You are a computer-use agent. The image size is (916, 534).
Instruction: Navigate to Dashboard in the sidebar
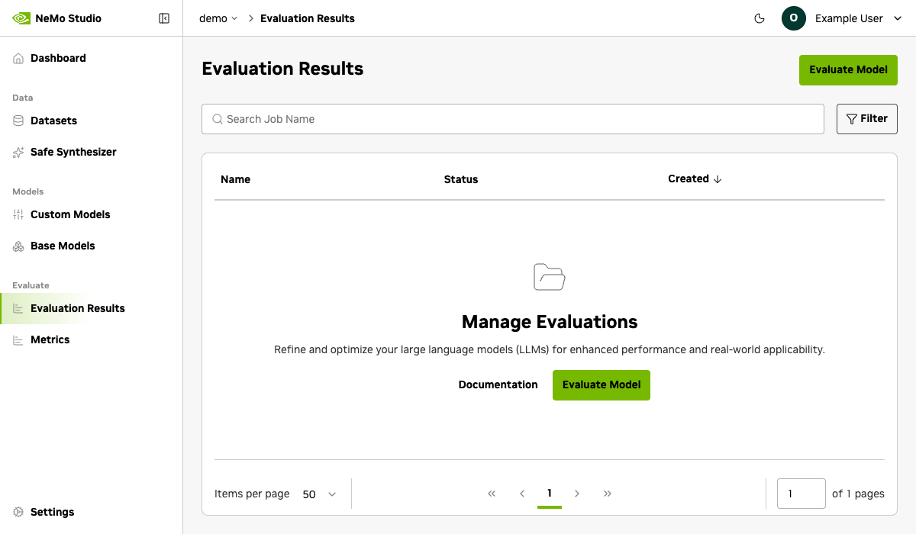click(x=58, y=58)
